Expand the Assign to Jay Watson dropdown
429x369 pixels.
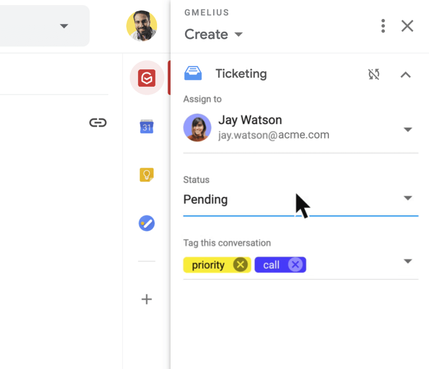pyautogui.click(x=408, y=129)
